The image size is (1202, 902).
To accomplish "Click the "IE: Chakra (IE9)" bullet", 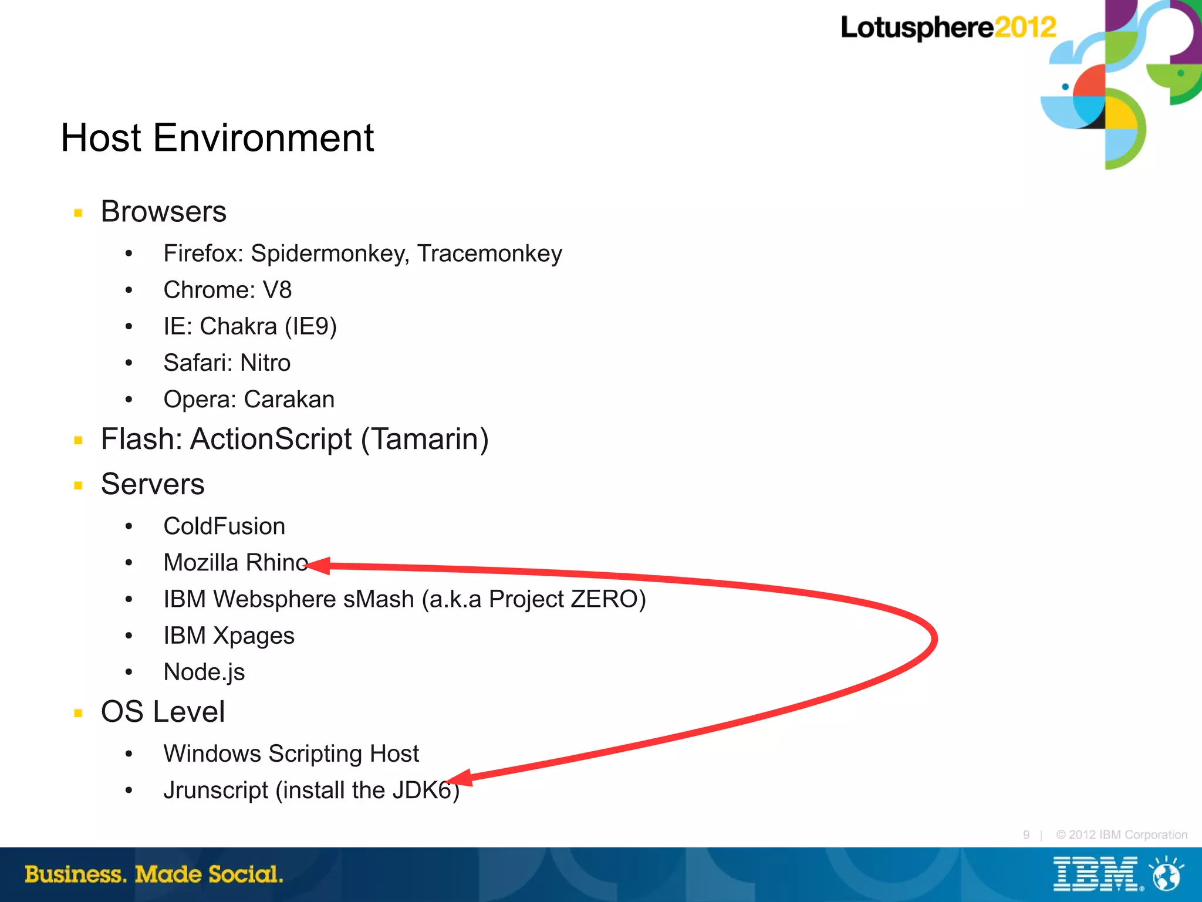I will tap(251, 327).
